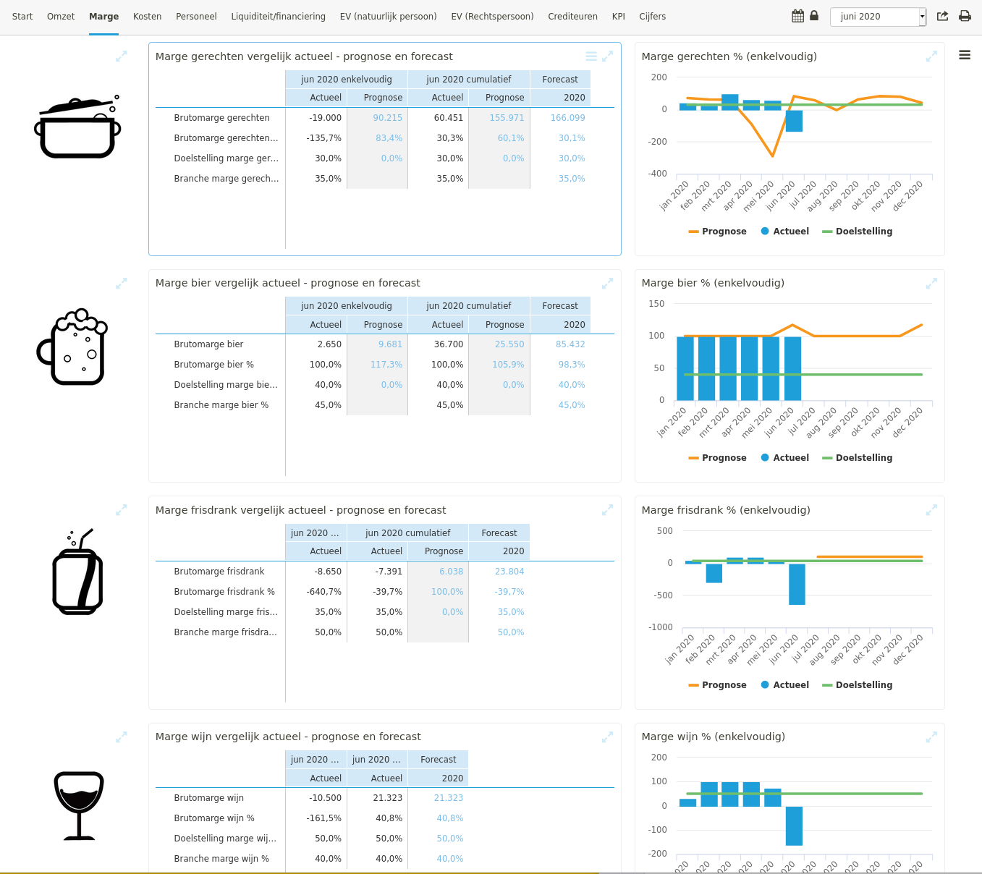Open the Cijfers tab
This screenshot has width=982, height=874.
click(x=652, y=17)
